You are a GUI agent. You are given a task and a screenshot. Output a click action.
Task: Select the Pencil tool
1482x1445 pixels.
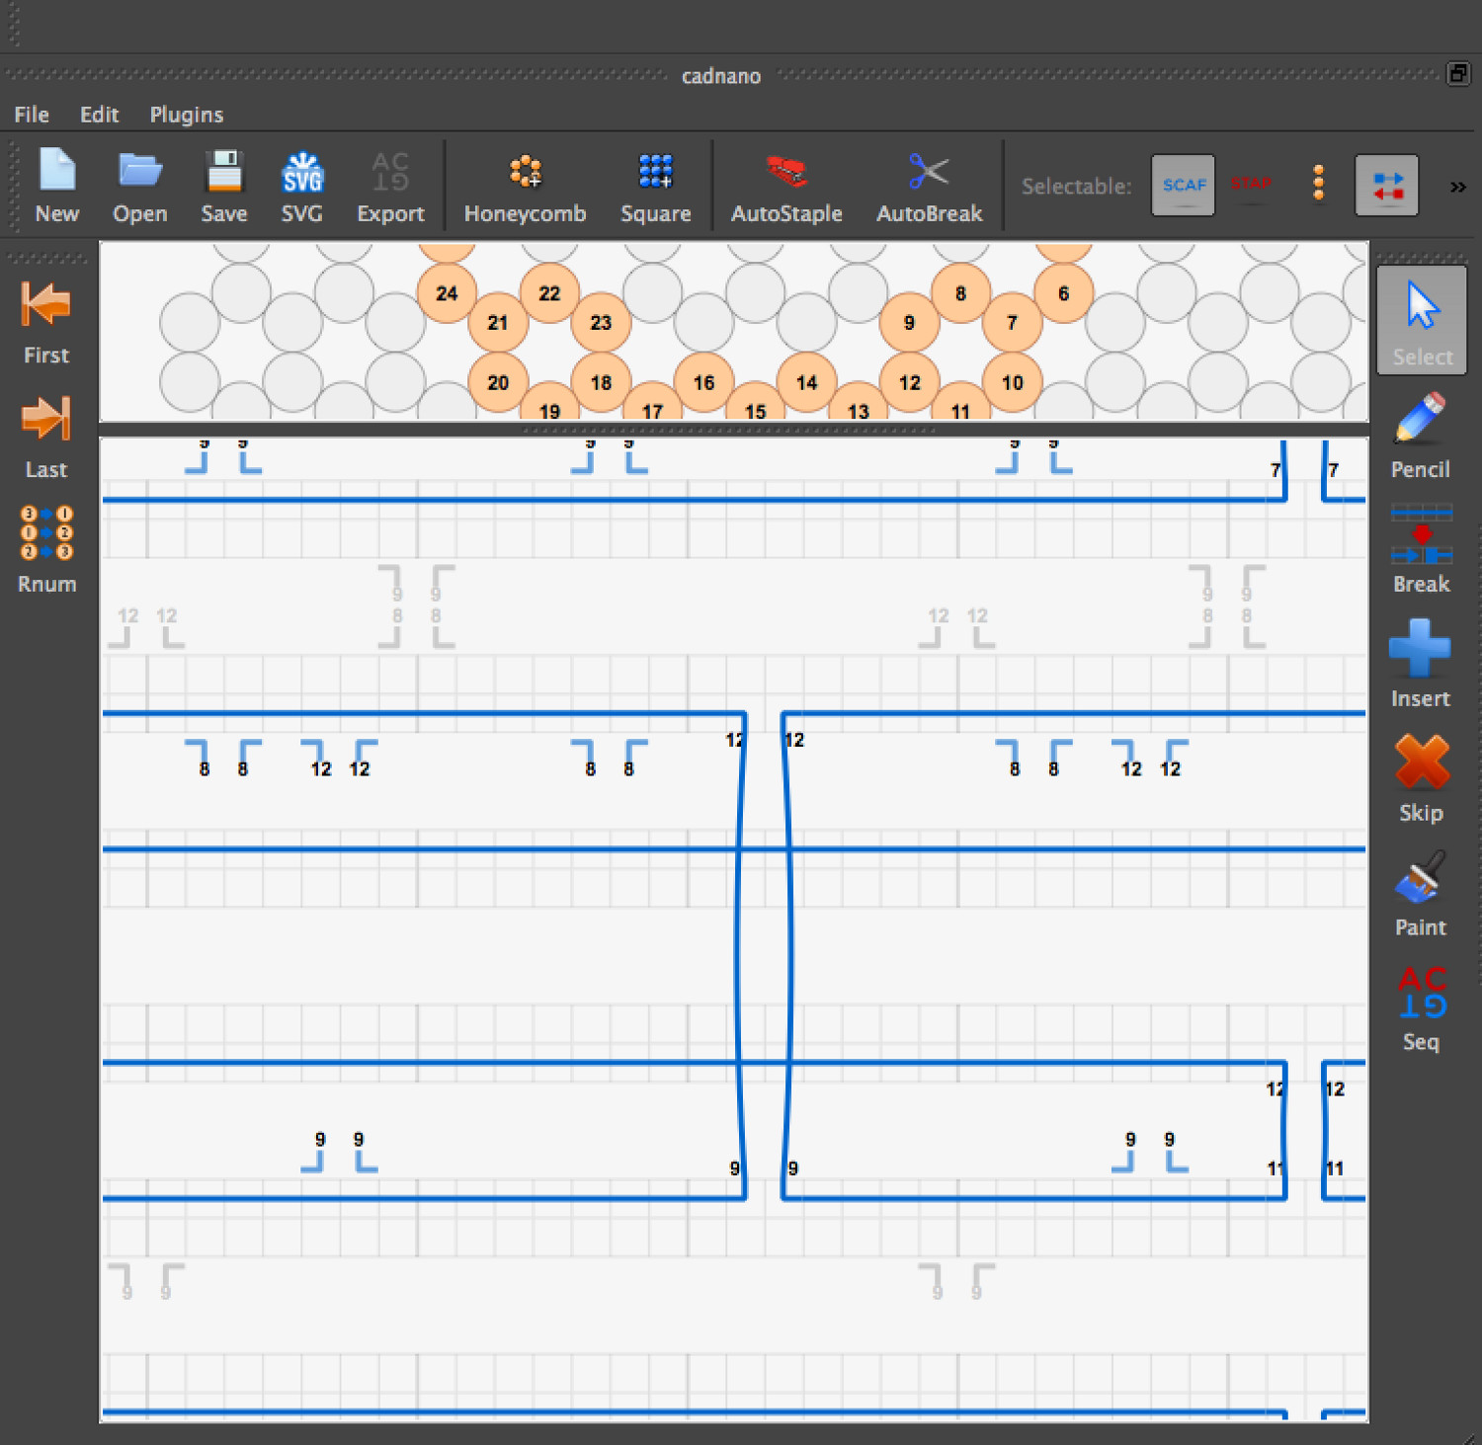[x=1420, y=436]
